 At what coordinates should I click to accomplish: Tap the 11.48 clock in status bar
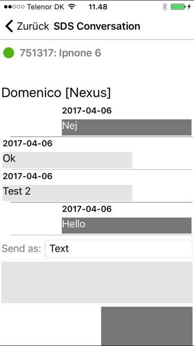coord(98,7)
